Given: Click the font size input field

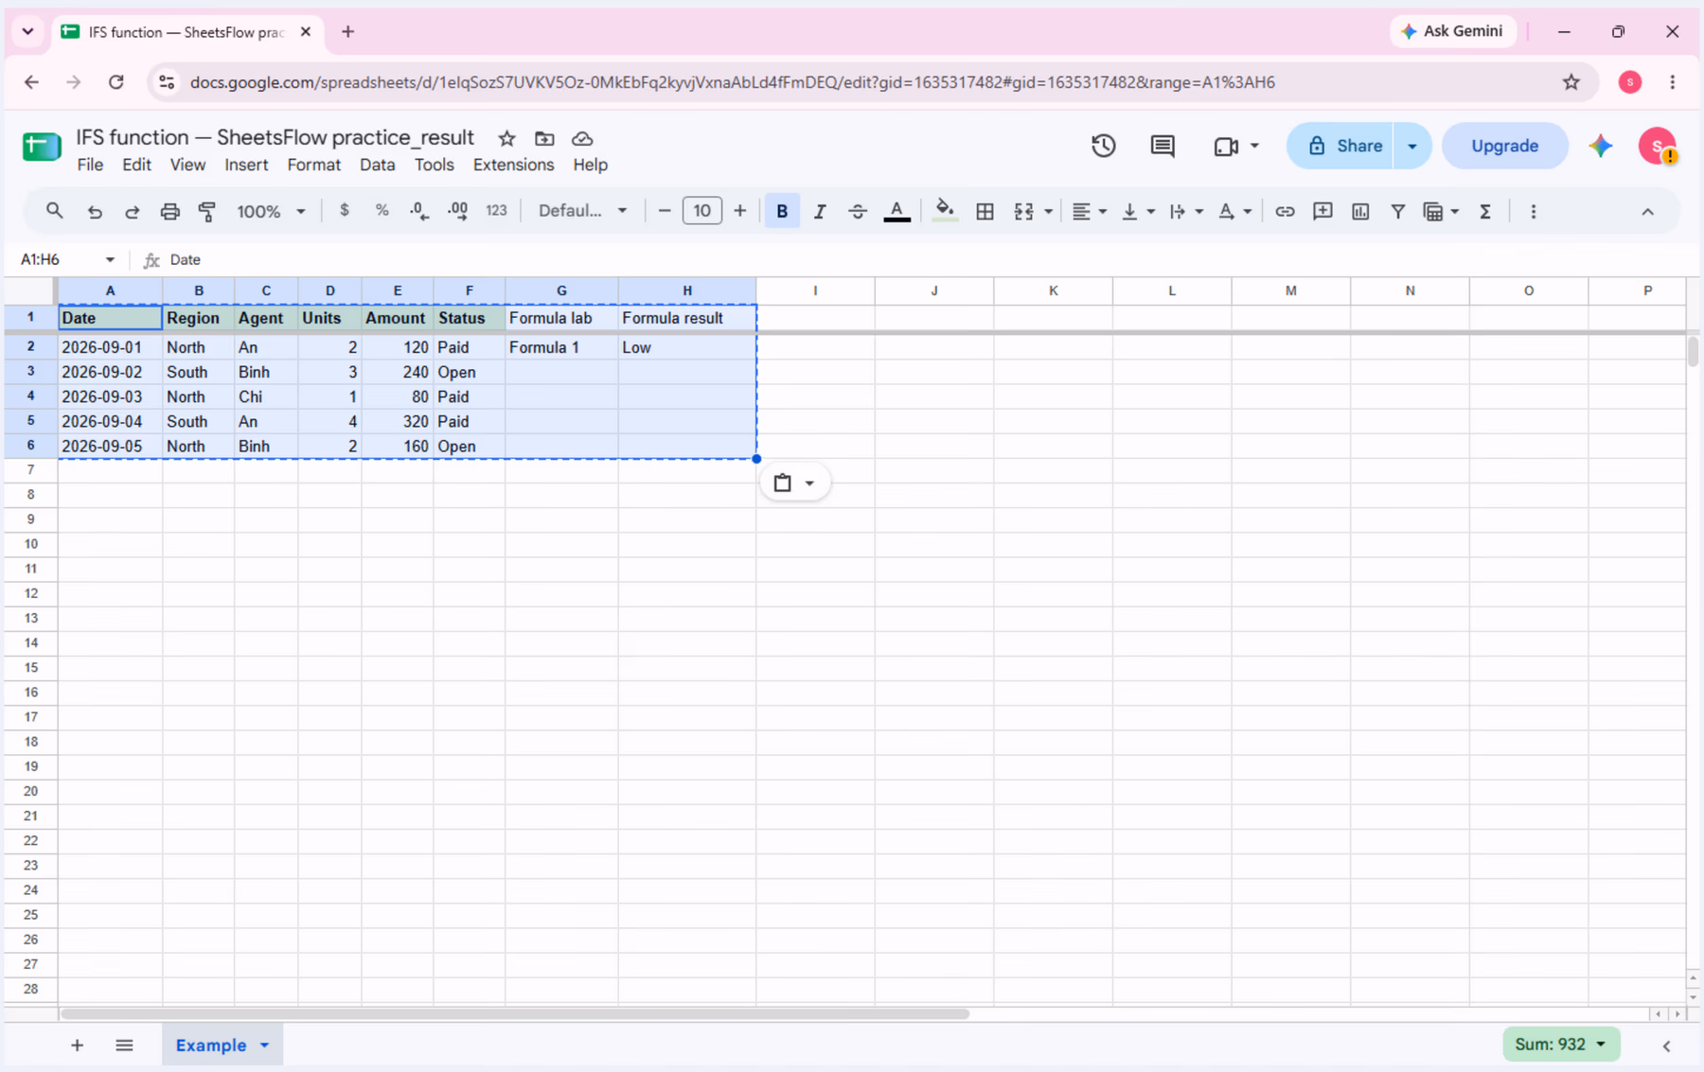Looking at the screenshot, I should tap(701, 211).
